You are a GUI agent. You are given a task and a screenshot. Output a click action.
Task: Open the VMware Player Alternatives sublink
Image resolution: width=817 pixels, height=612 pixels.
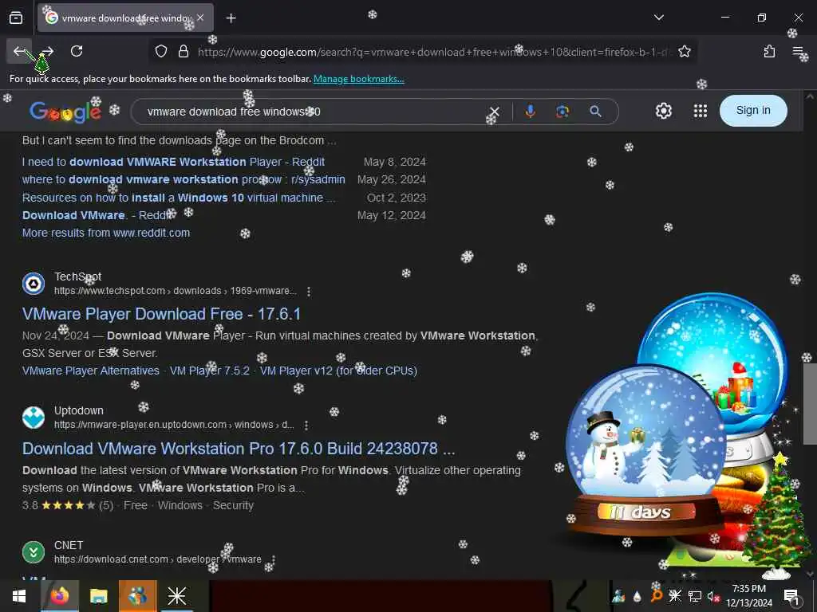(91, 371)
